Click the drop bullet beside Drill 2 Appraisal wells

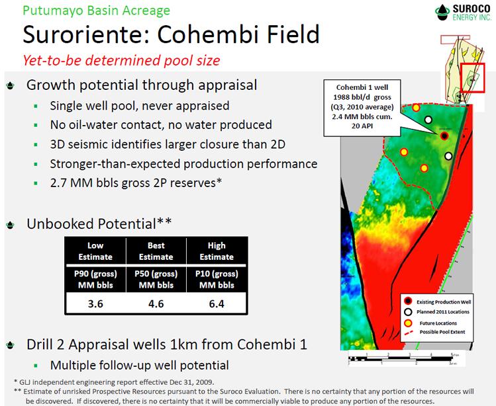click(x=11, y=345)
